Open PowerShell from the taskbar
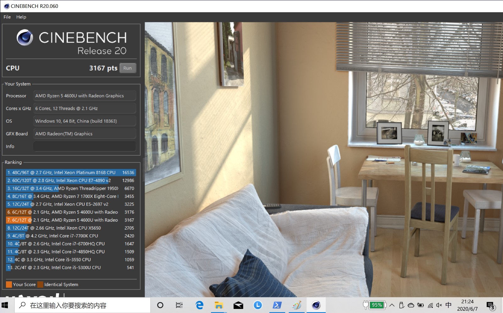The image size is (503, 313). coord(277,305)
